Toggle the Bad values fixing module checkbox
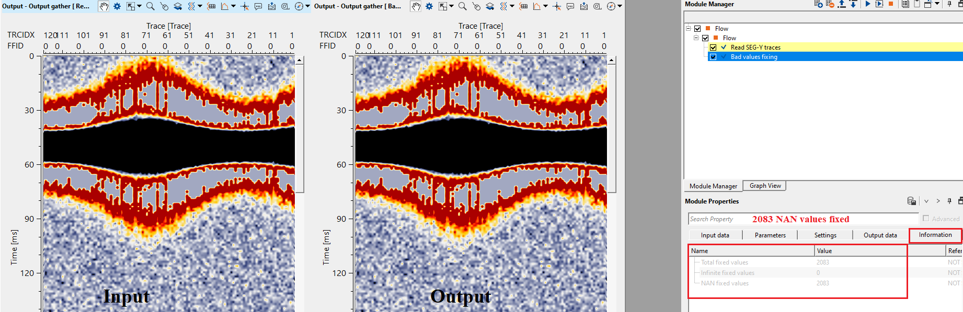The height and width of the screenshot is (312, 963). 713,57
